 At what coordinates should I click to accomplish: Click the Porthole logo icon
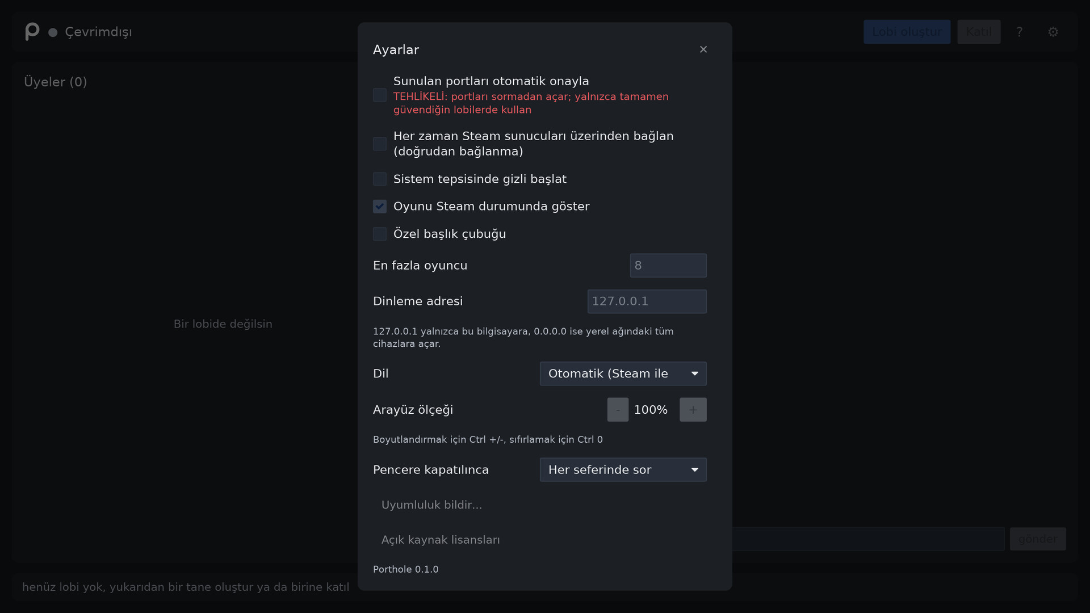coord(32,32)
